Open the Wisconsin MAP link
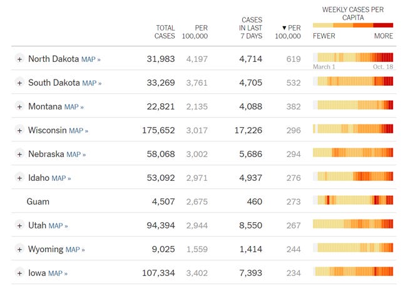Image resolution: width=403 pixels, height=286 pixels. [78, 131]
